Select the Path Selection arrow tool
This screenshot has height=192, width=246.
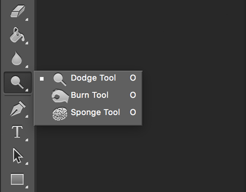(x=17, y=156)
